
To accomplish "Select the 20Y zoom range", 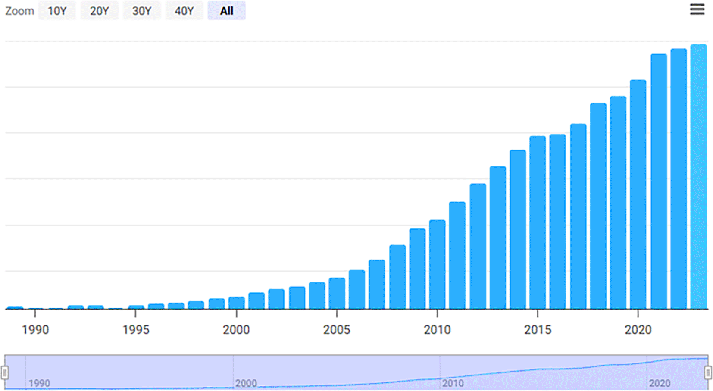I will (x=99, y=11).
